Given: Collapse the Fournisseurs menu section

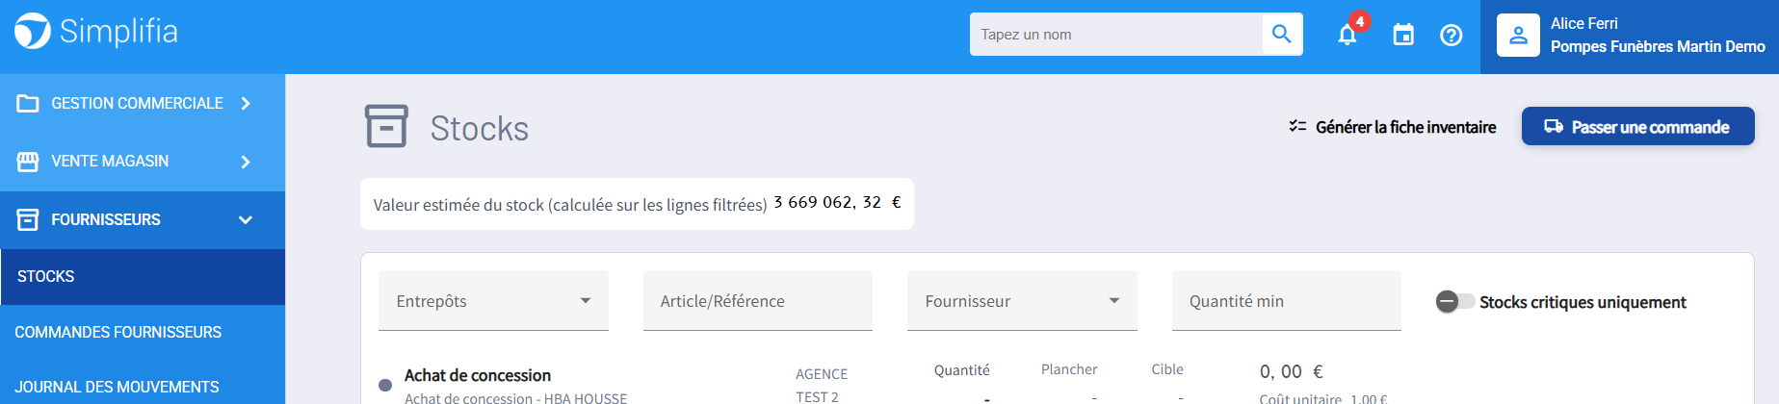Looking at the screenshot, I should click(x=245, y=219).
